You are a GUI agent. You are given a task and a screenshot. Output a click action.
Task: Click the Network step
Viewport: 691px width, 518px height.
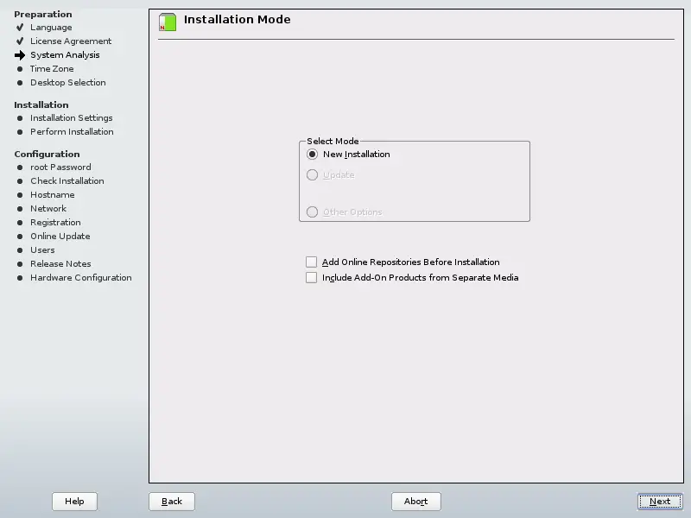[48, 208]
